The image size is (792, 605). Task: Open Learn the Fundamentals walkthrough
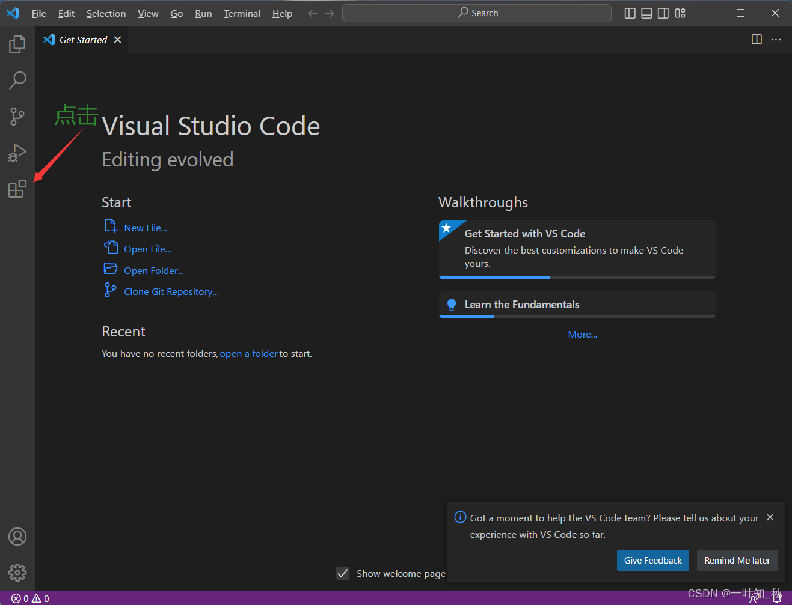point(577,305)
